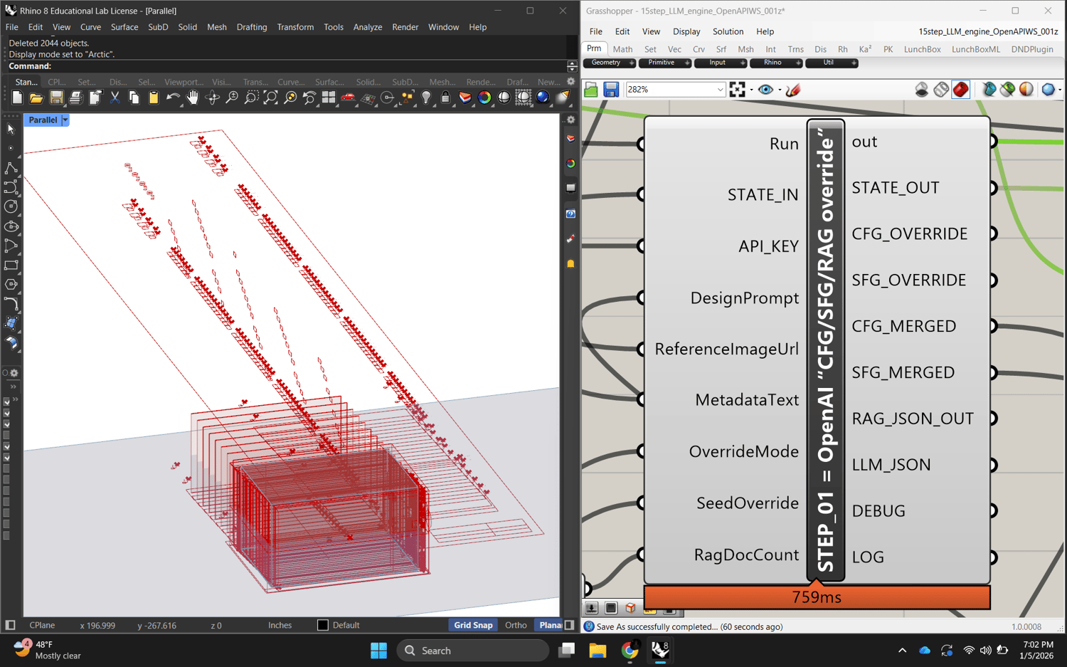Open the 282% zoom level dropdown

click(719, 90)
